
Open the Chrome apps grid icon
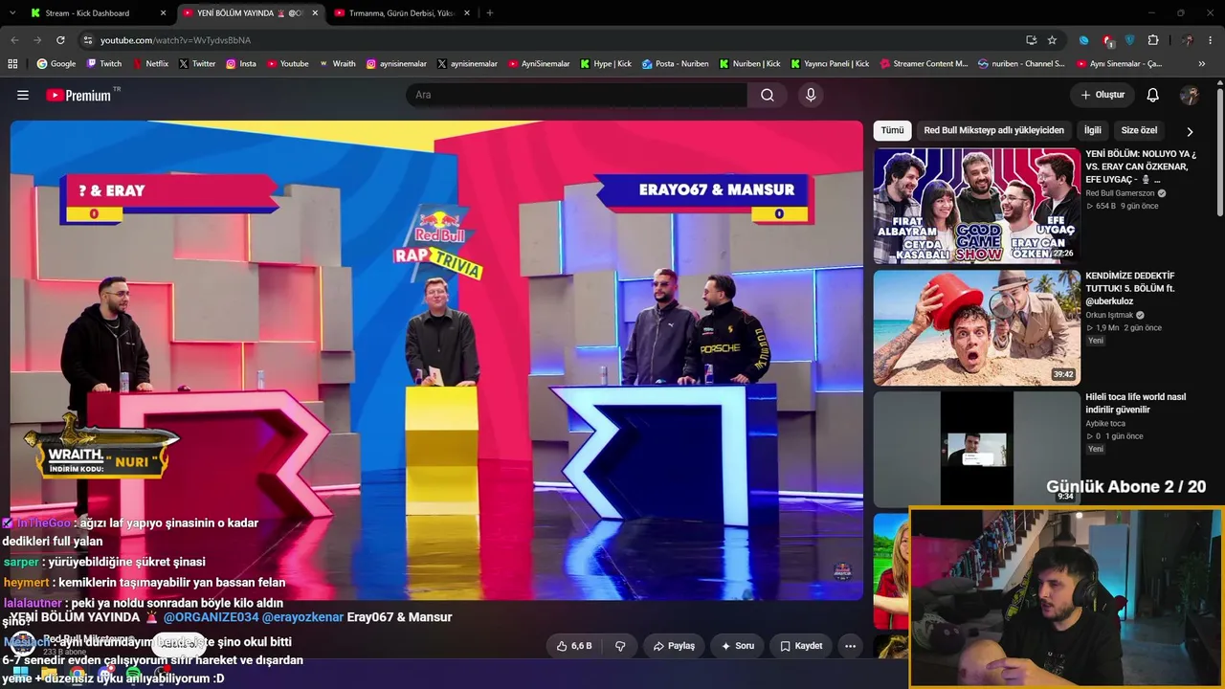pos(12,64)
